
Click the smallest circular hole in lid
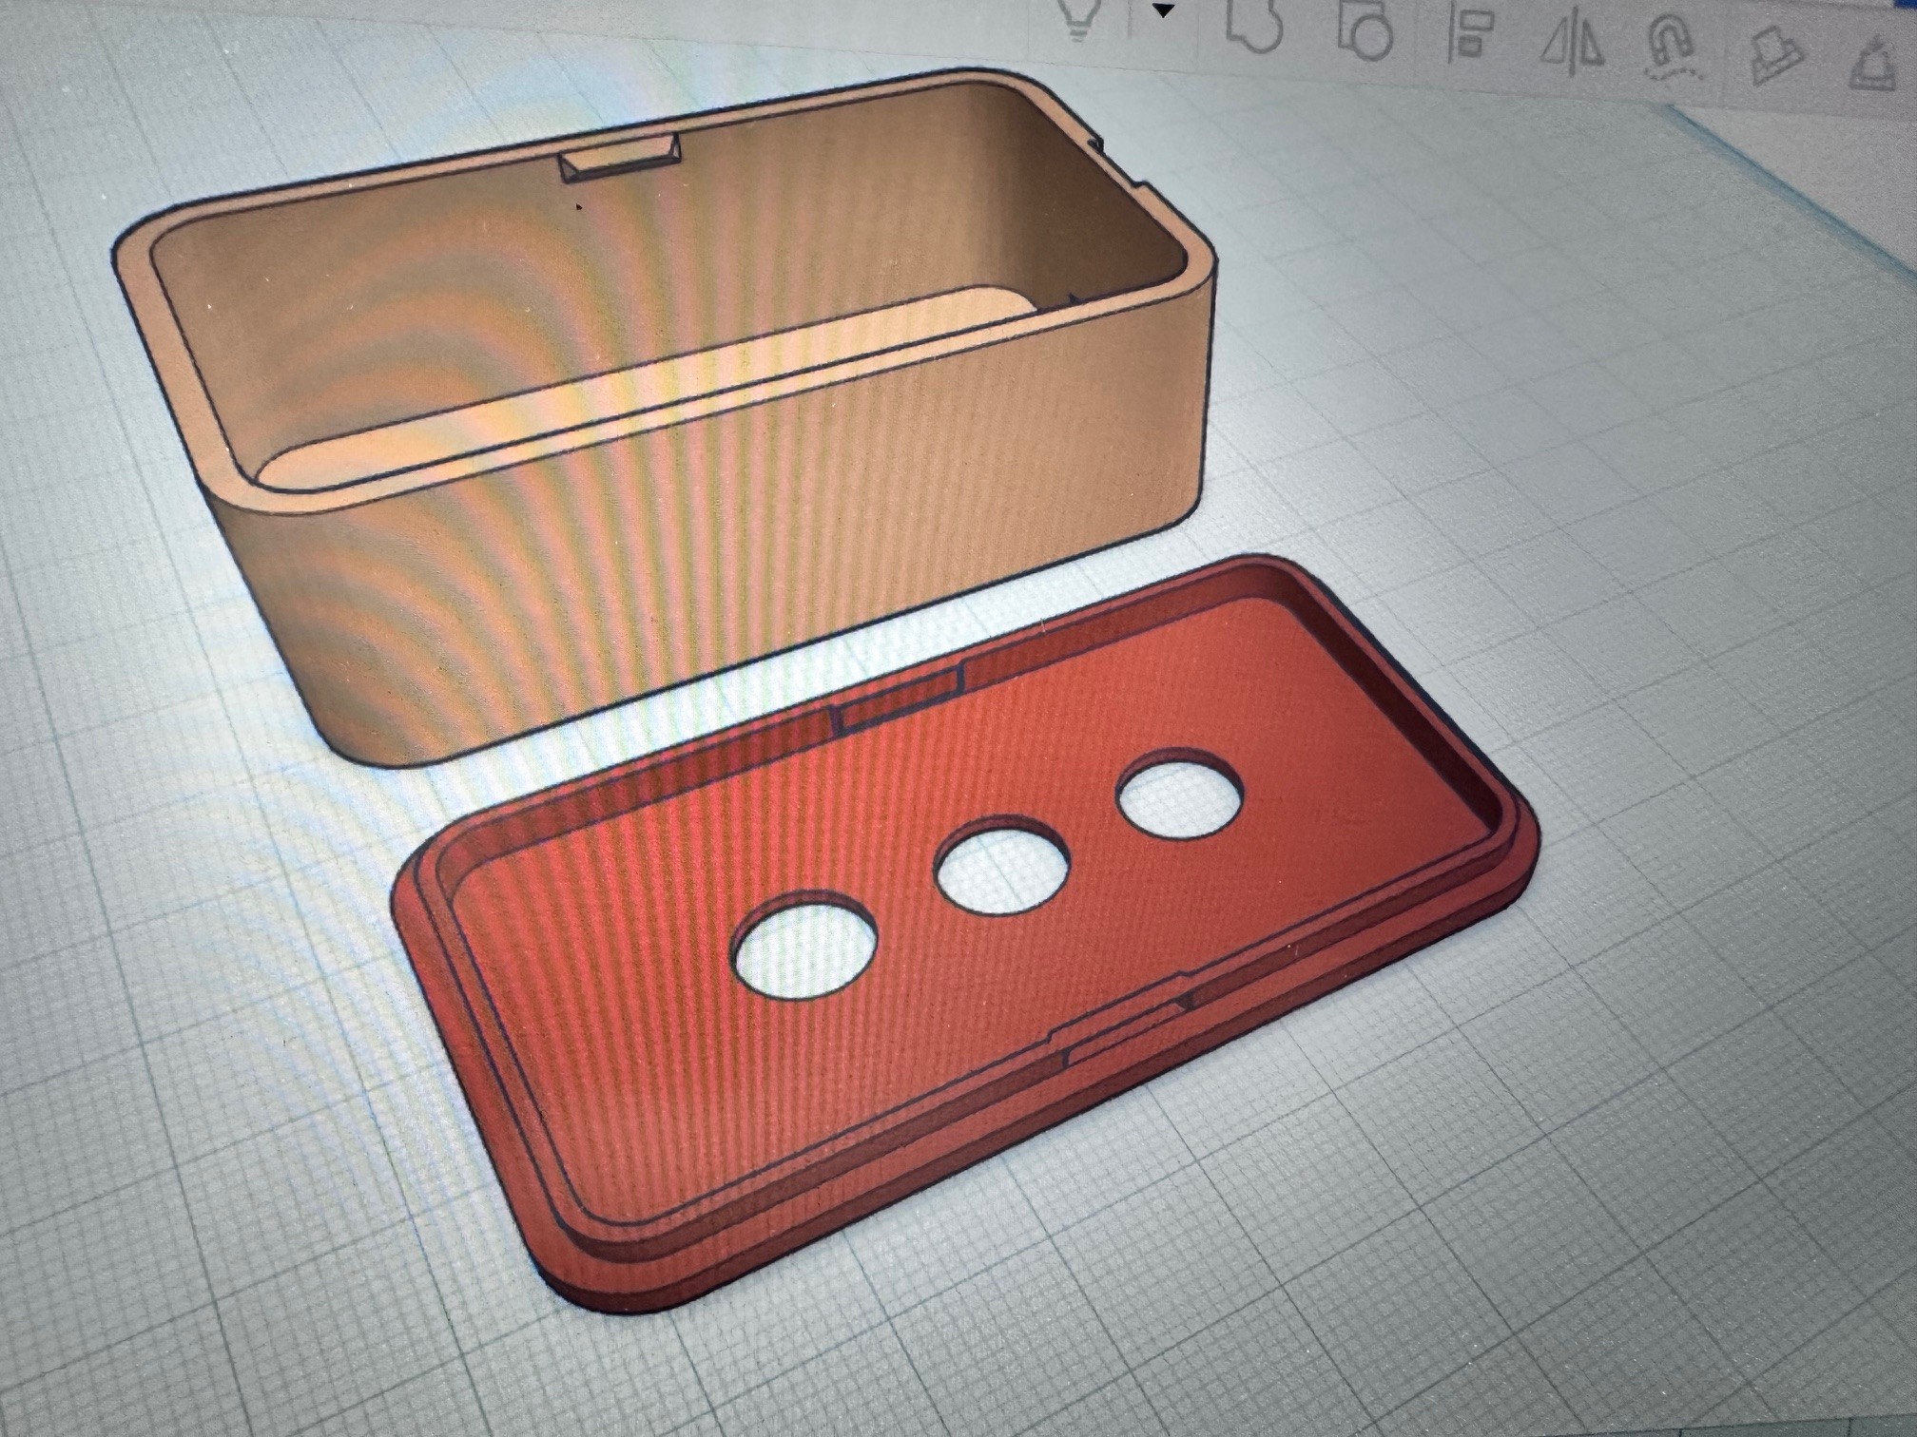point(1181,796)
